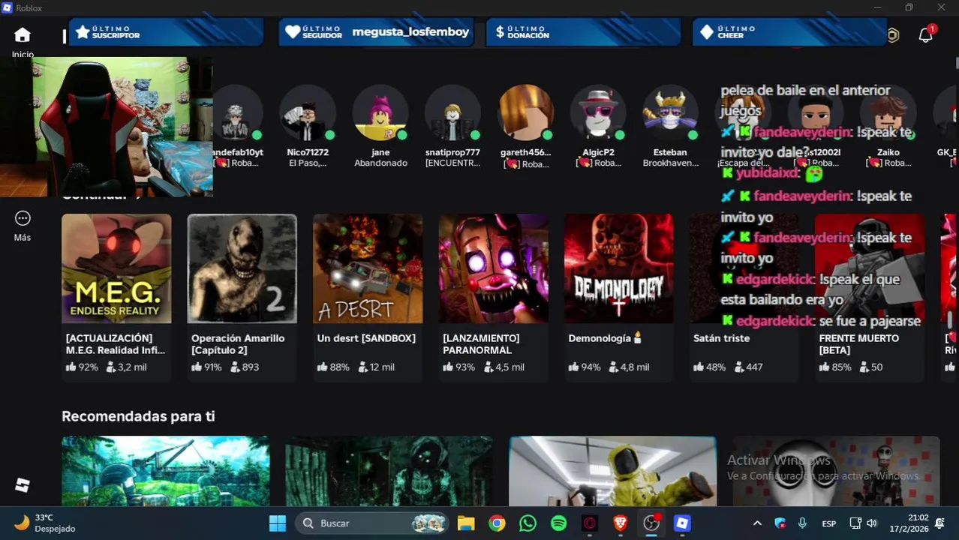Open WhatsApp from the taskbar

(x=528, y=523)
